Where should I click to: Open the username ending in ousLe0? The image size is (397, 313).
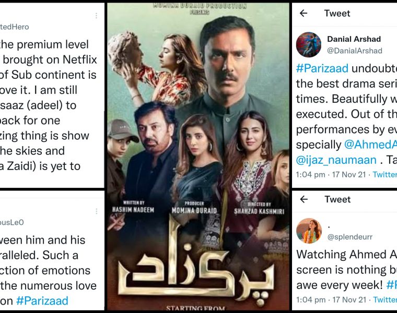pos(12,222)
